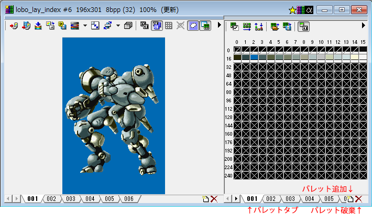Switch to image page tab 005
Image resolution: width=372 pixels, height=214 pixels.
point(110,199)
